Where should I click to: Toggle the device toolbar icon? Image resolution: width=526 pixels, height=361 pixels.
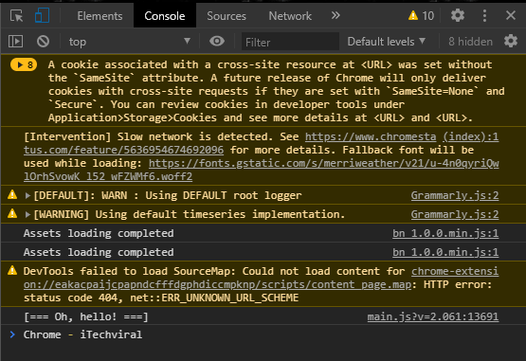click(43, 15)
